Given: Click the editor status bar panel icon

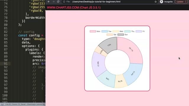Looking at the screenshot, I should pyautogui.click(x=2, y=104).
